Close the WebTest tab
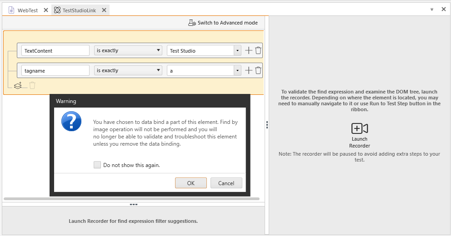 pos(46,10)
